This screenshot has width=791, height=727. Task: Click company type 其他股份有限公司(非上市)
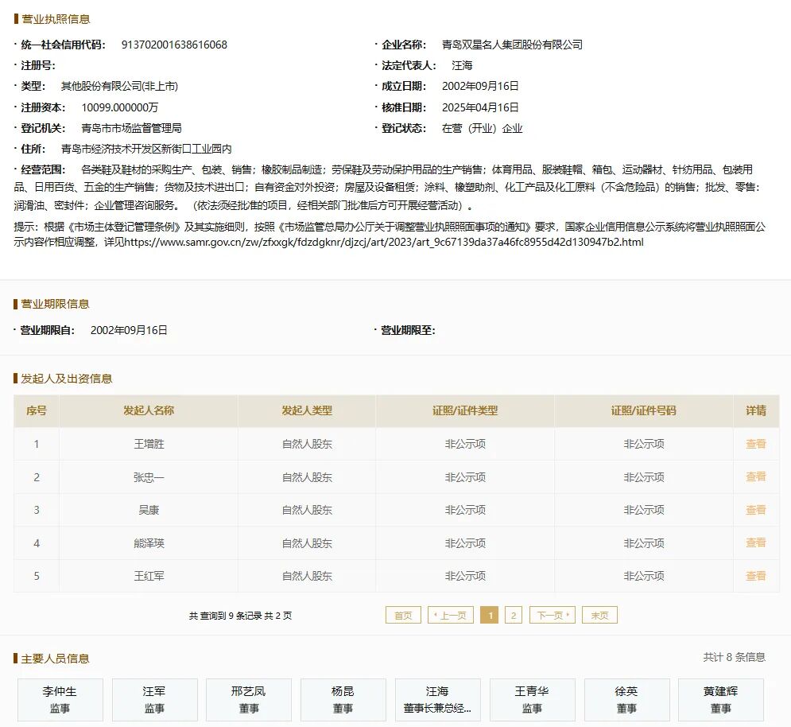coord(119,87)
